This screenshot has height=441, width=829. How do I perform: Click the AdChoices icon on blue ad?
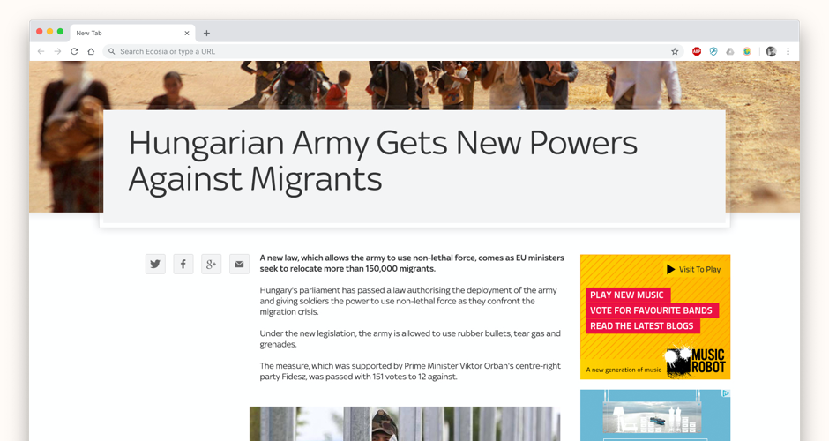[726, 393]
